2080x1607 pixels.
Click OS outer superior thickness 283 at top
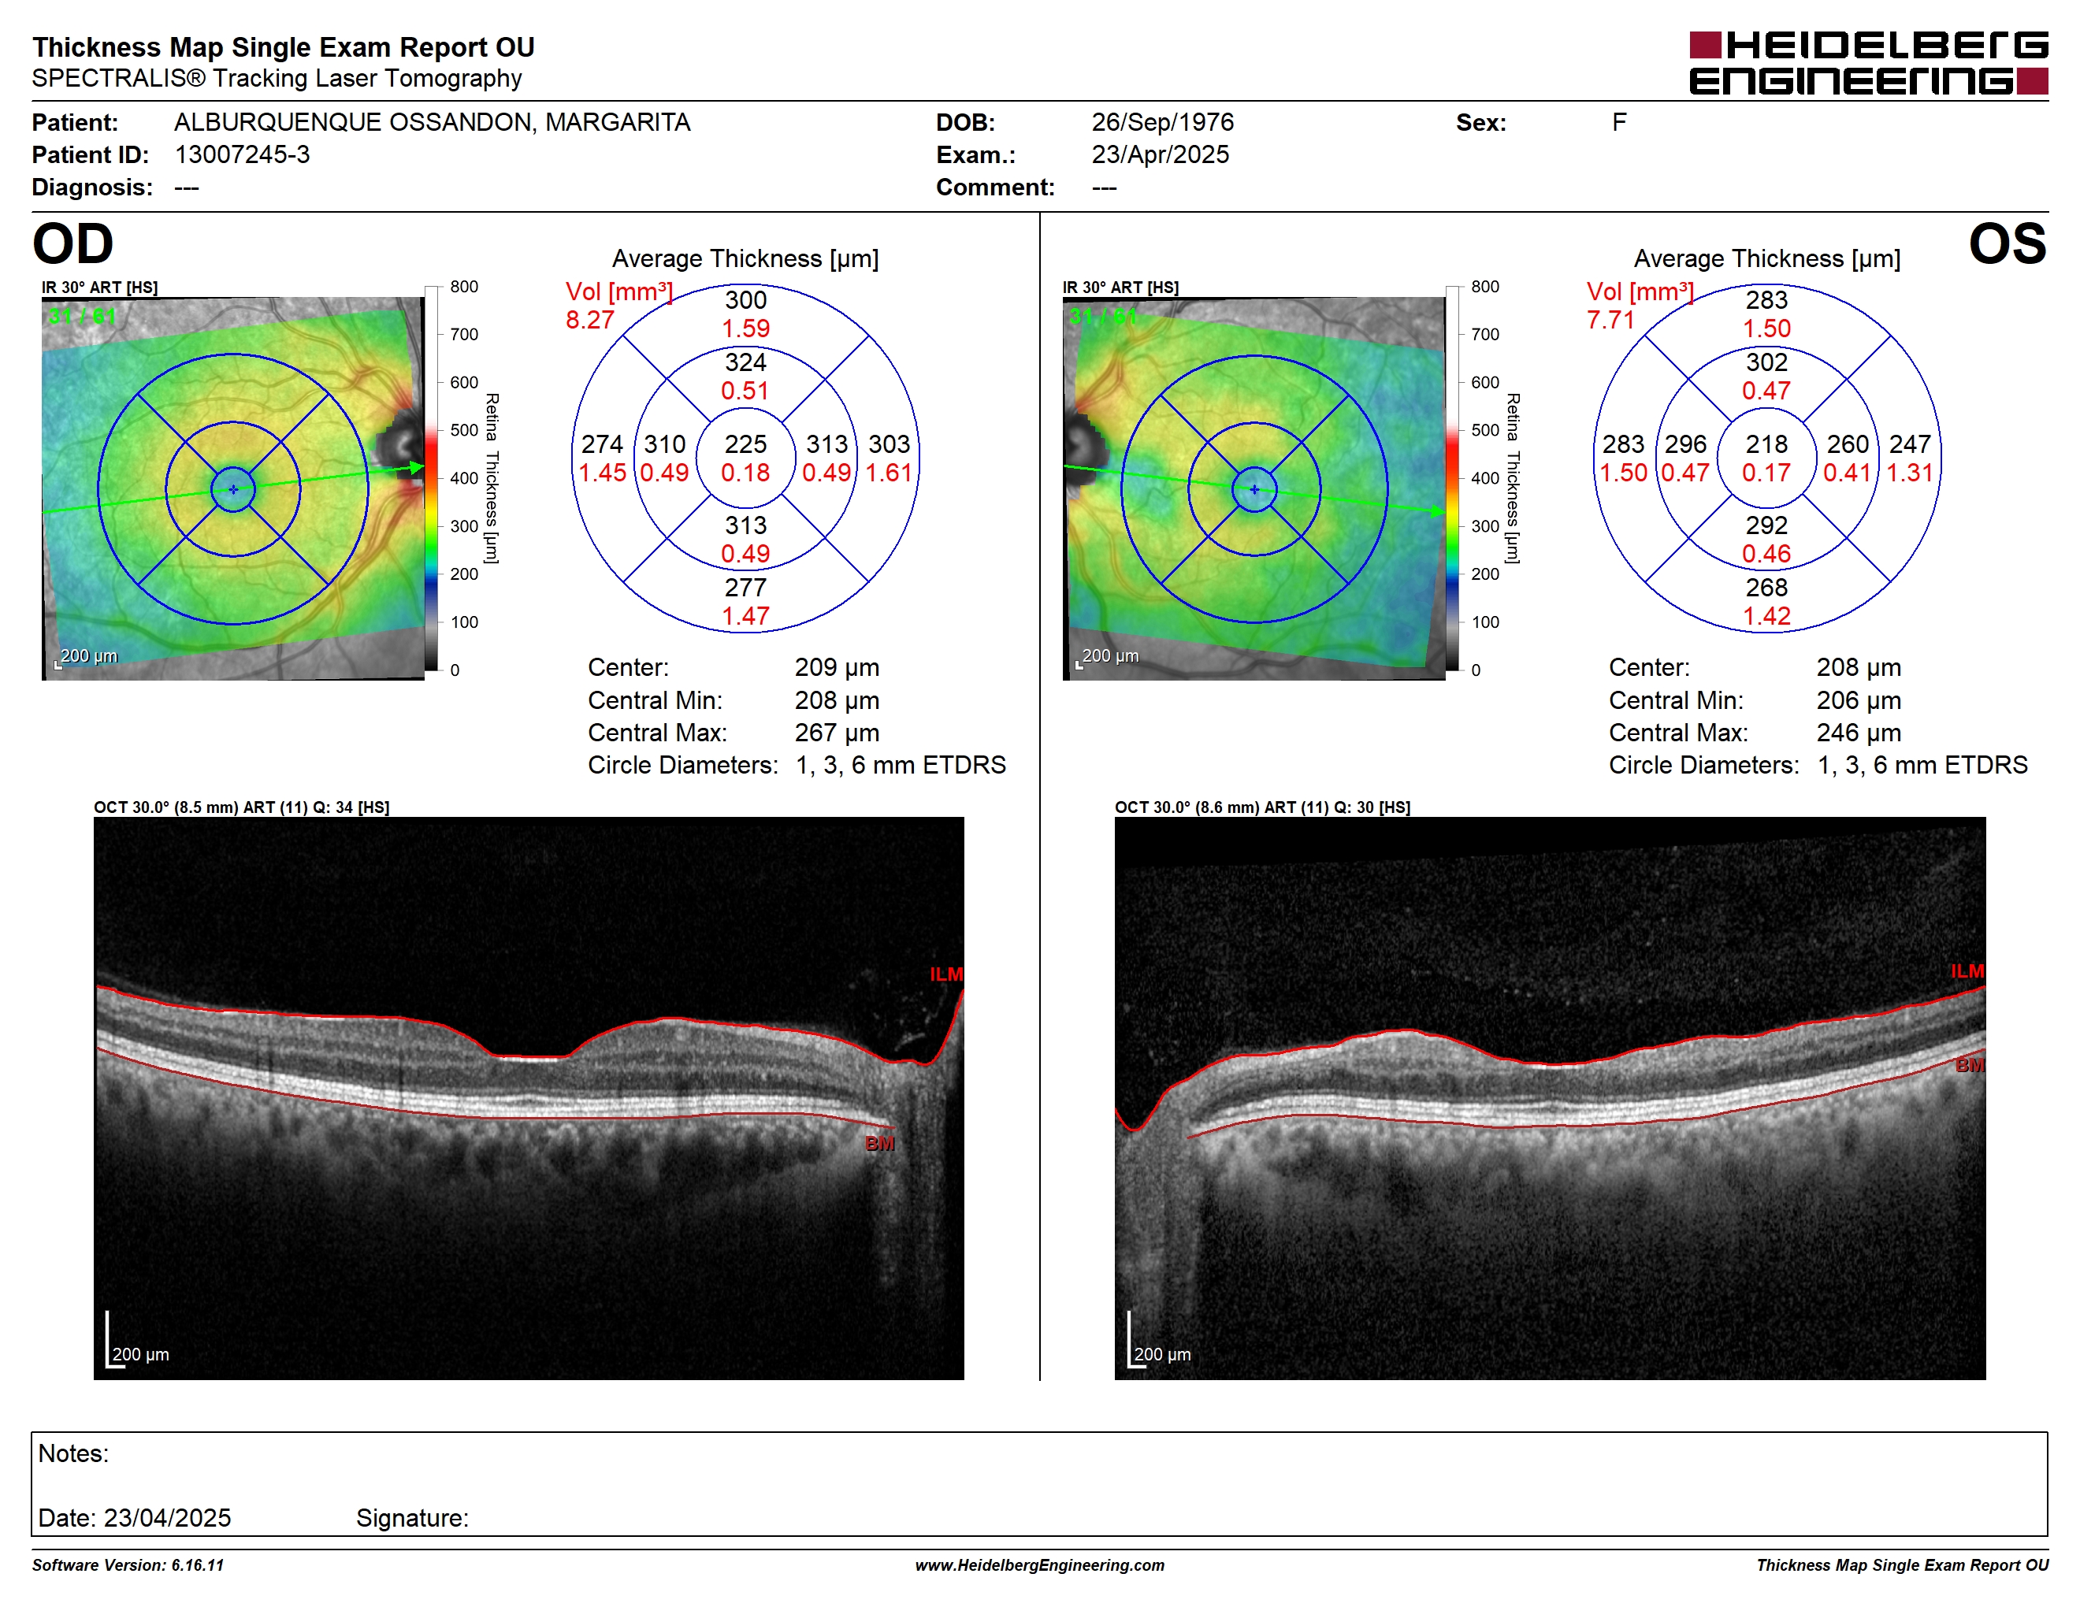(x=1766, y=300)
